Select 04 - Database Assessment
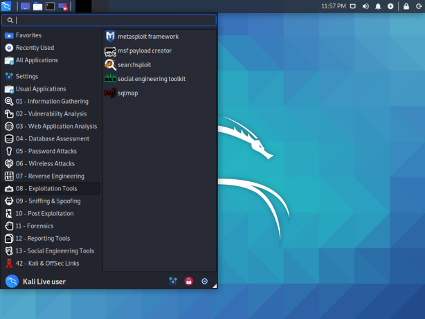The height and width of the screenshot is (319, 425). coord(51,139)
